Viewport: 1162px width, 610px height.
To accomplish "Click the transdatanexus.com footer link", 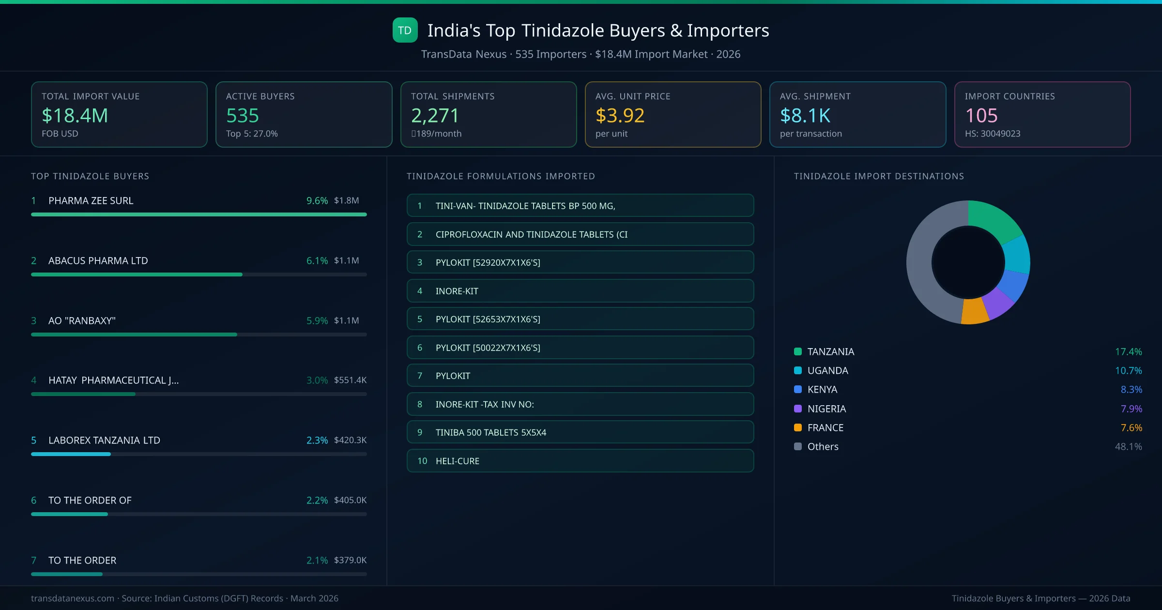I will 72,598.
